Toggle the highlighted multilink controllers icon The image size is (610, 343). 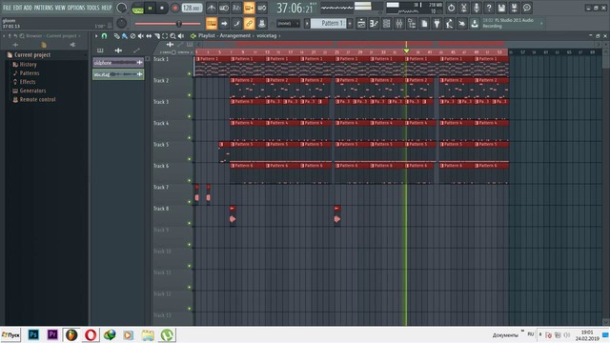tap(249, 24)
